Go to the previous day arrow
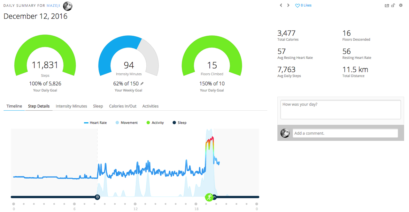The height and width of the screenshot is (212, 409). pos(281,5)
